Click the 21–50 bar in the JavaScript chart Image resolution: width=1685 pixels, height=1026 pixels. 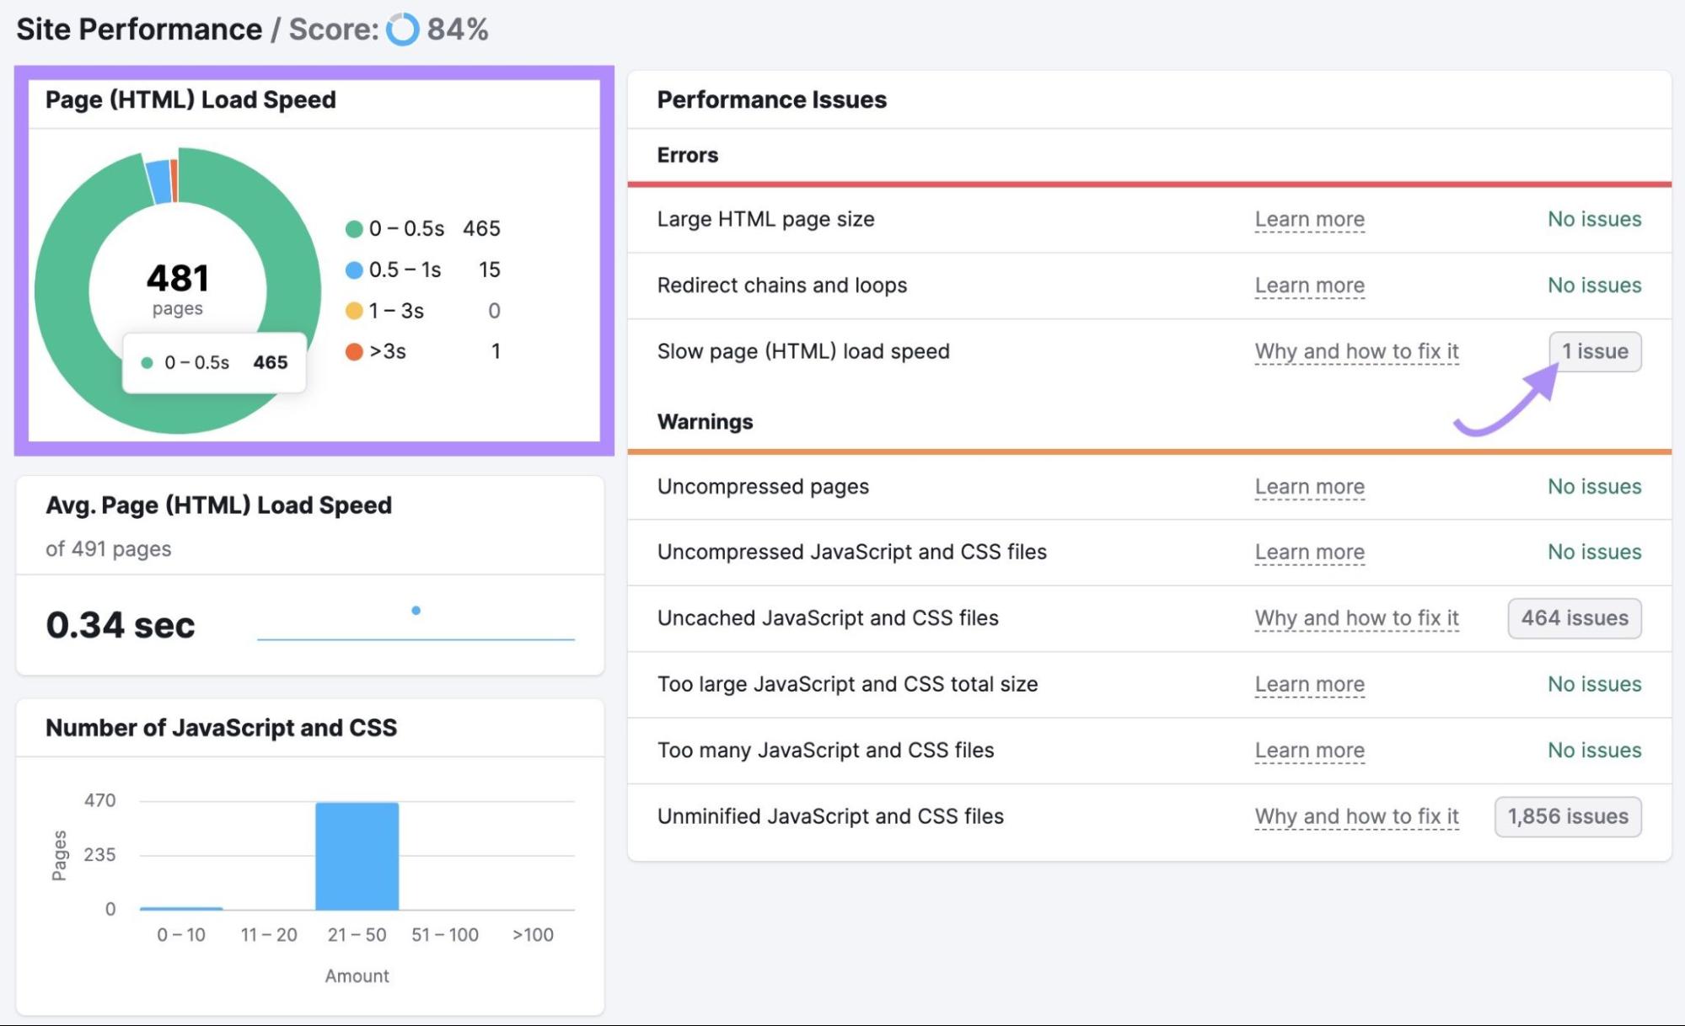pyautogui.click(x=357, y=853)
